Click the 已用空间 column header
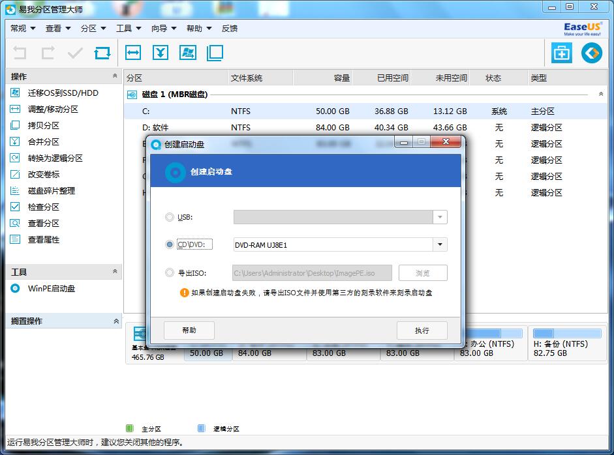 381,78
